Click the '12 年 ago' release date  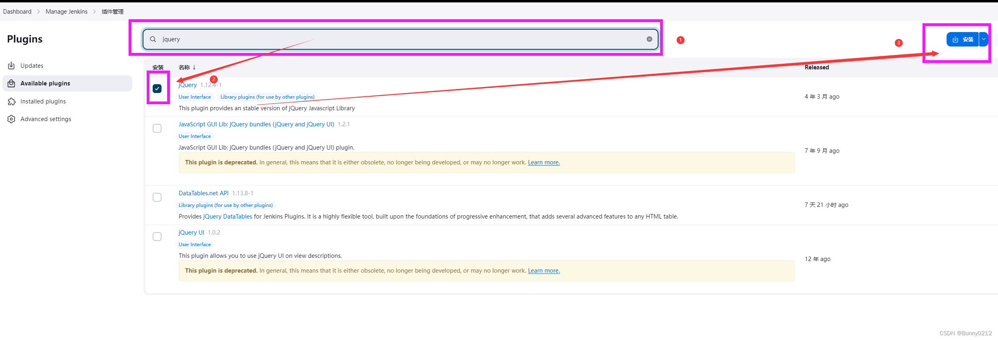[818, 259]
